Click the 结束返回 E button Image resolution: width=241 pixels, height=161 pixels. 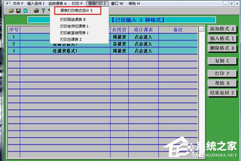pos(222,93)
